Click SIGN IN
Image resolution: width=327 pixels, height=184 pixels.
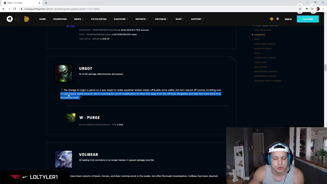(x=288, y=19)
